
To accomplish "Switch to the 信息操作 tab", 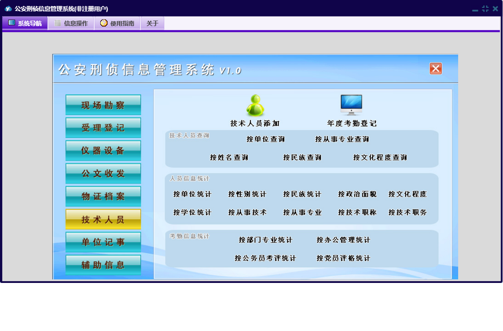I will (x=71, y=23).
